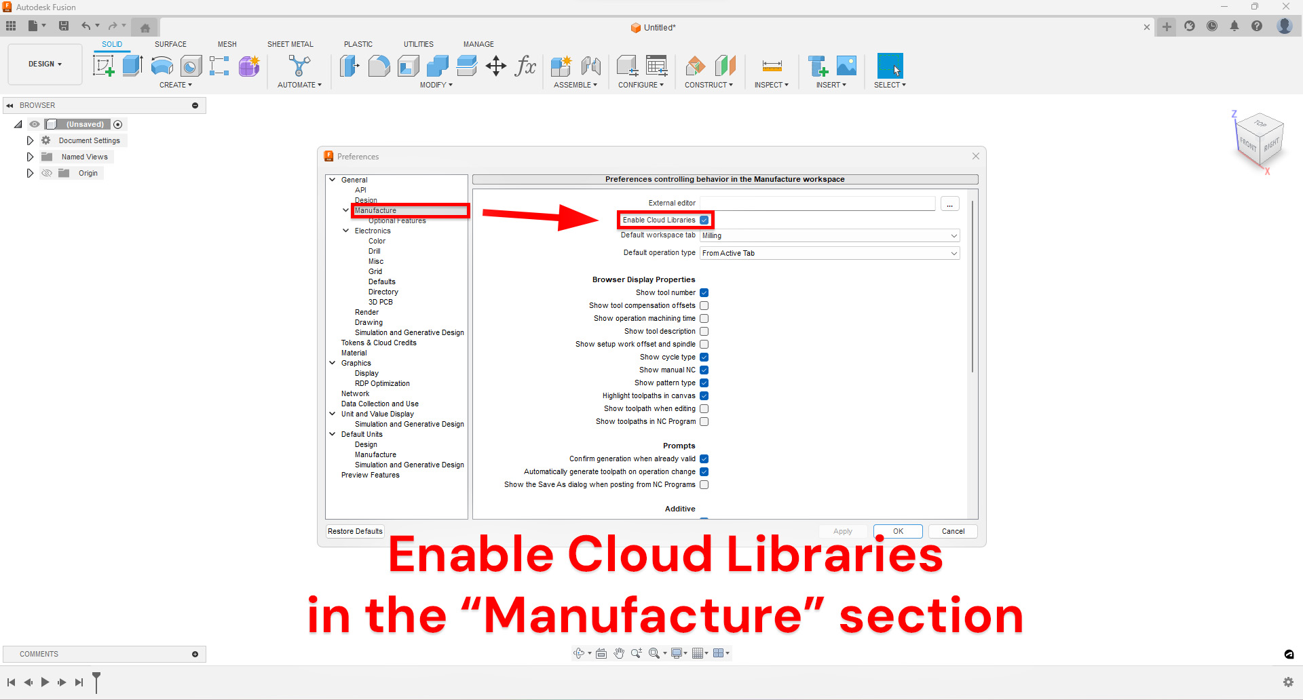The height and width of the screenshot is (700, 1303).
Task: Click the Offset Plane construct icon
Action: click(695, 66)
